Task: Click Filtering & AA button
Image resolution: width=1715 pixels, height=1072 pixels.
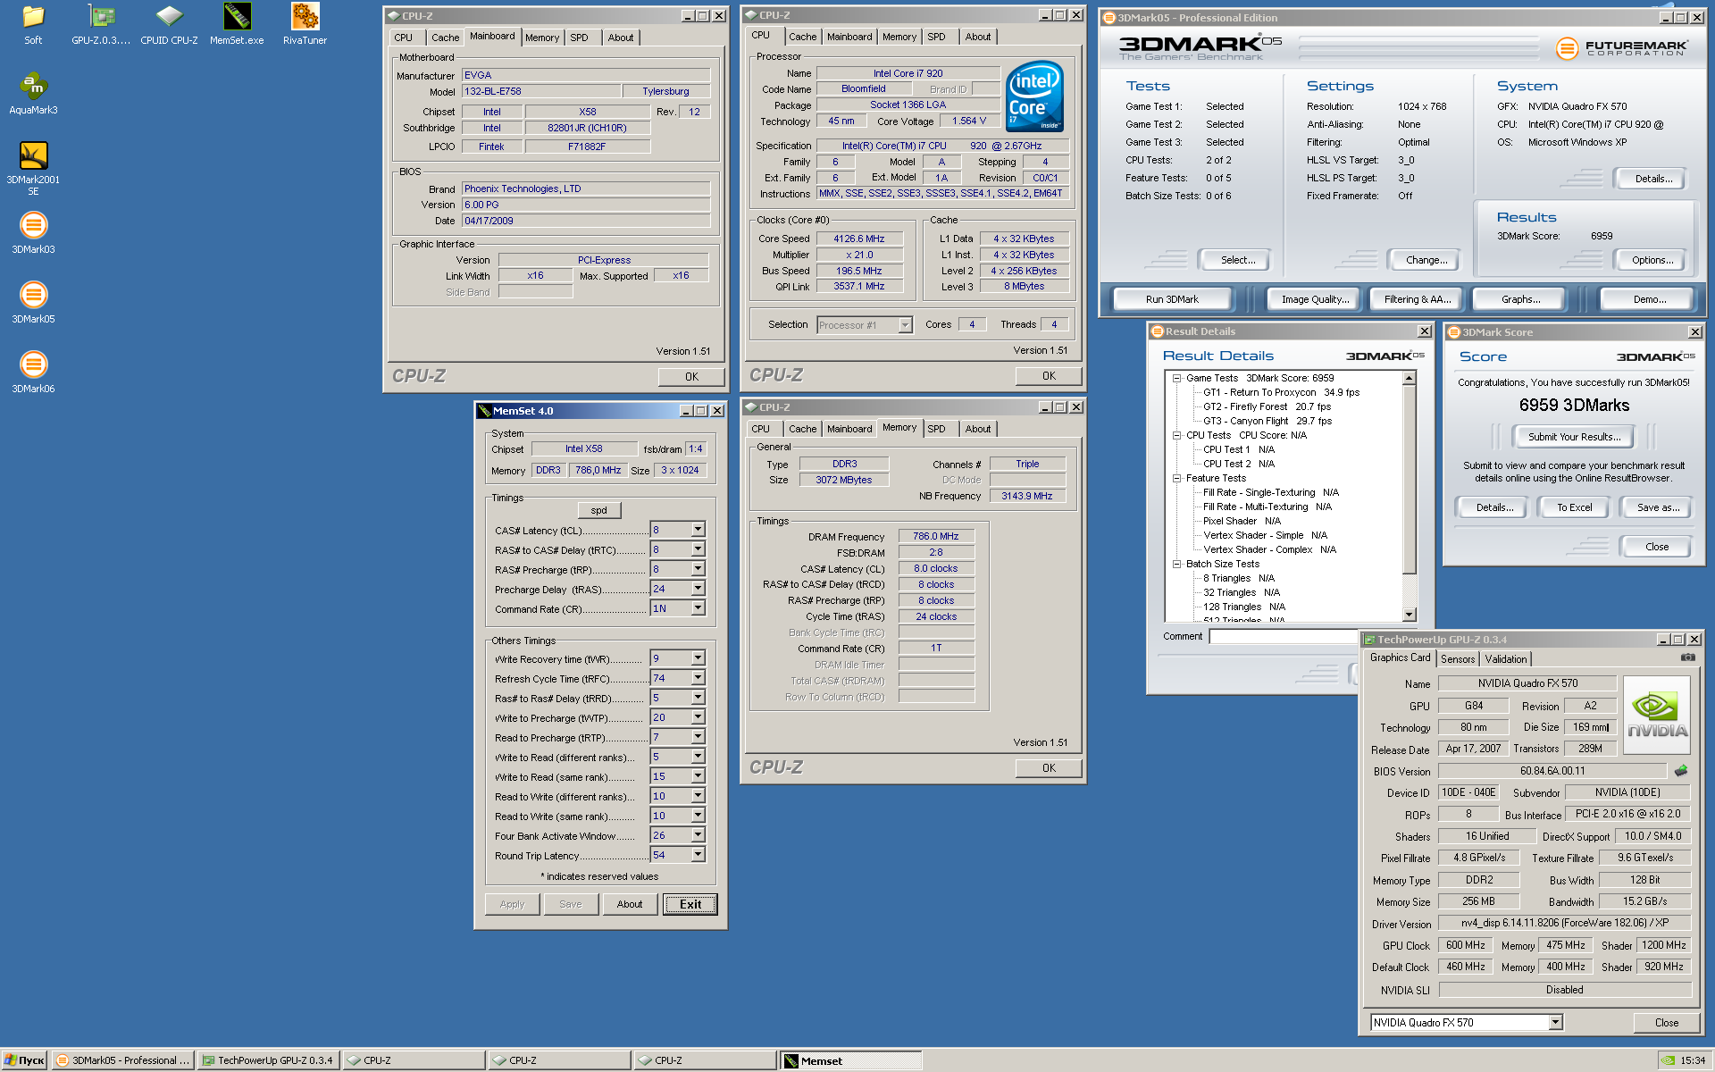Action: click(1418, 299)
